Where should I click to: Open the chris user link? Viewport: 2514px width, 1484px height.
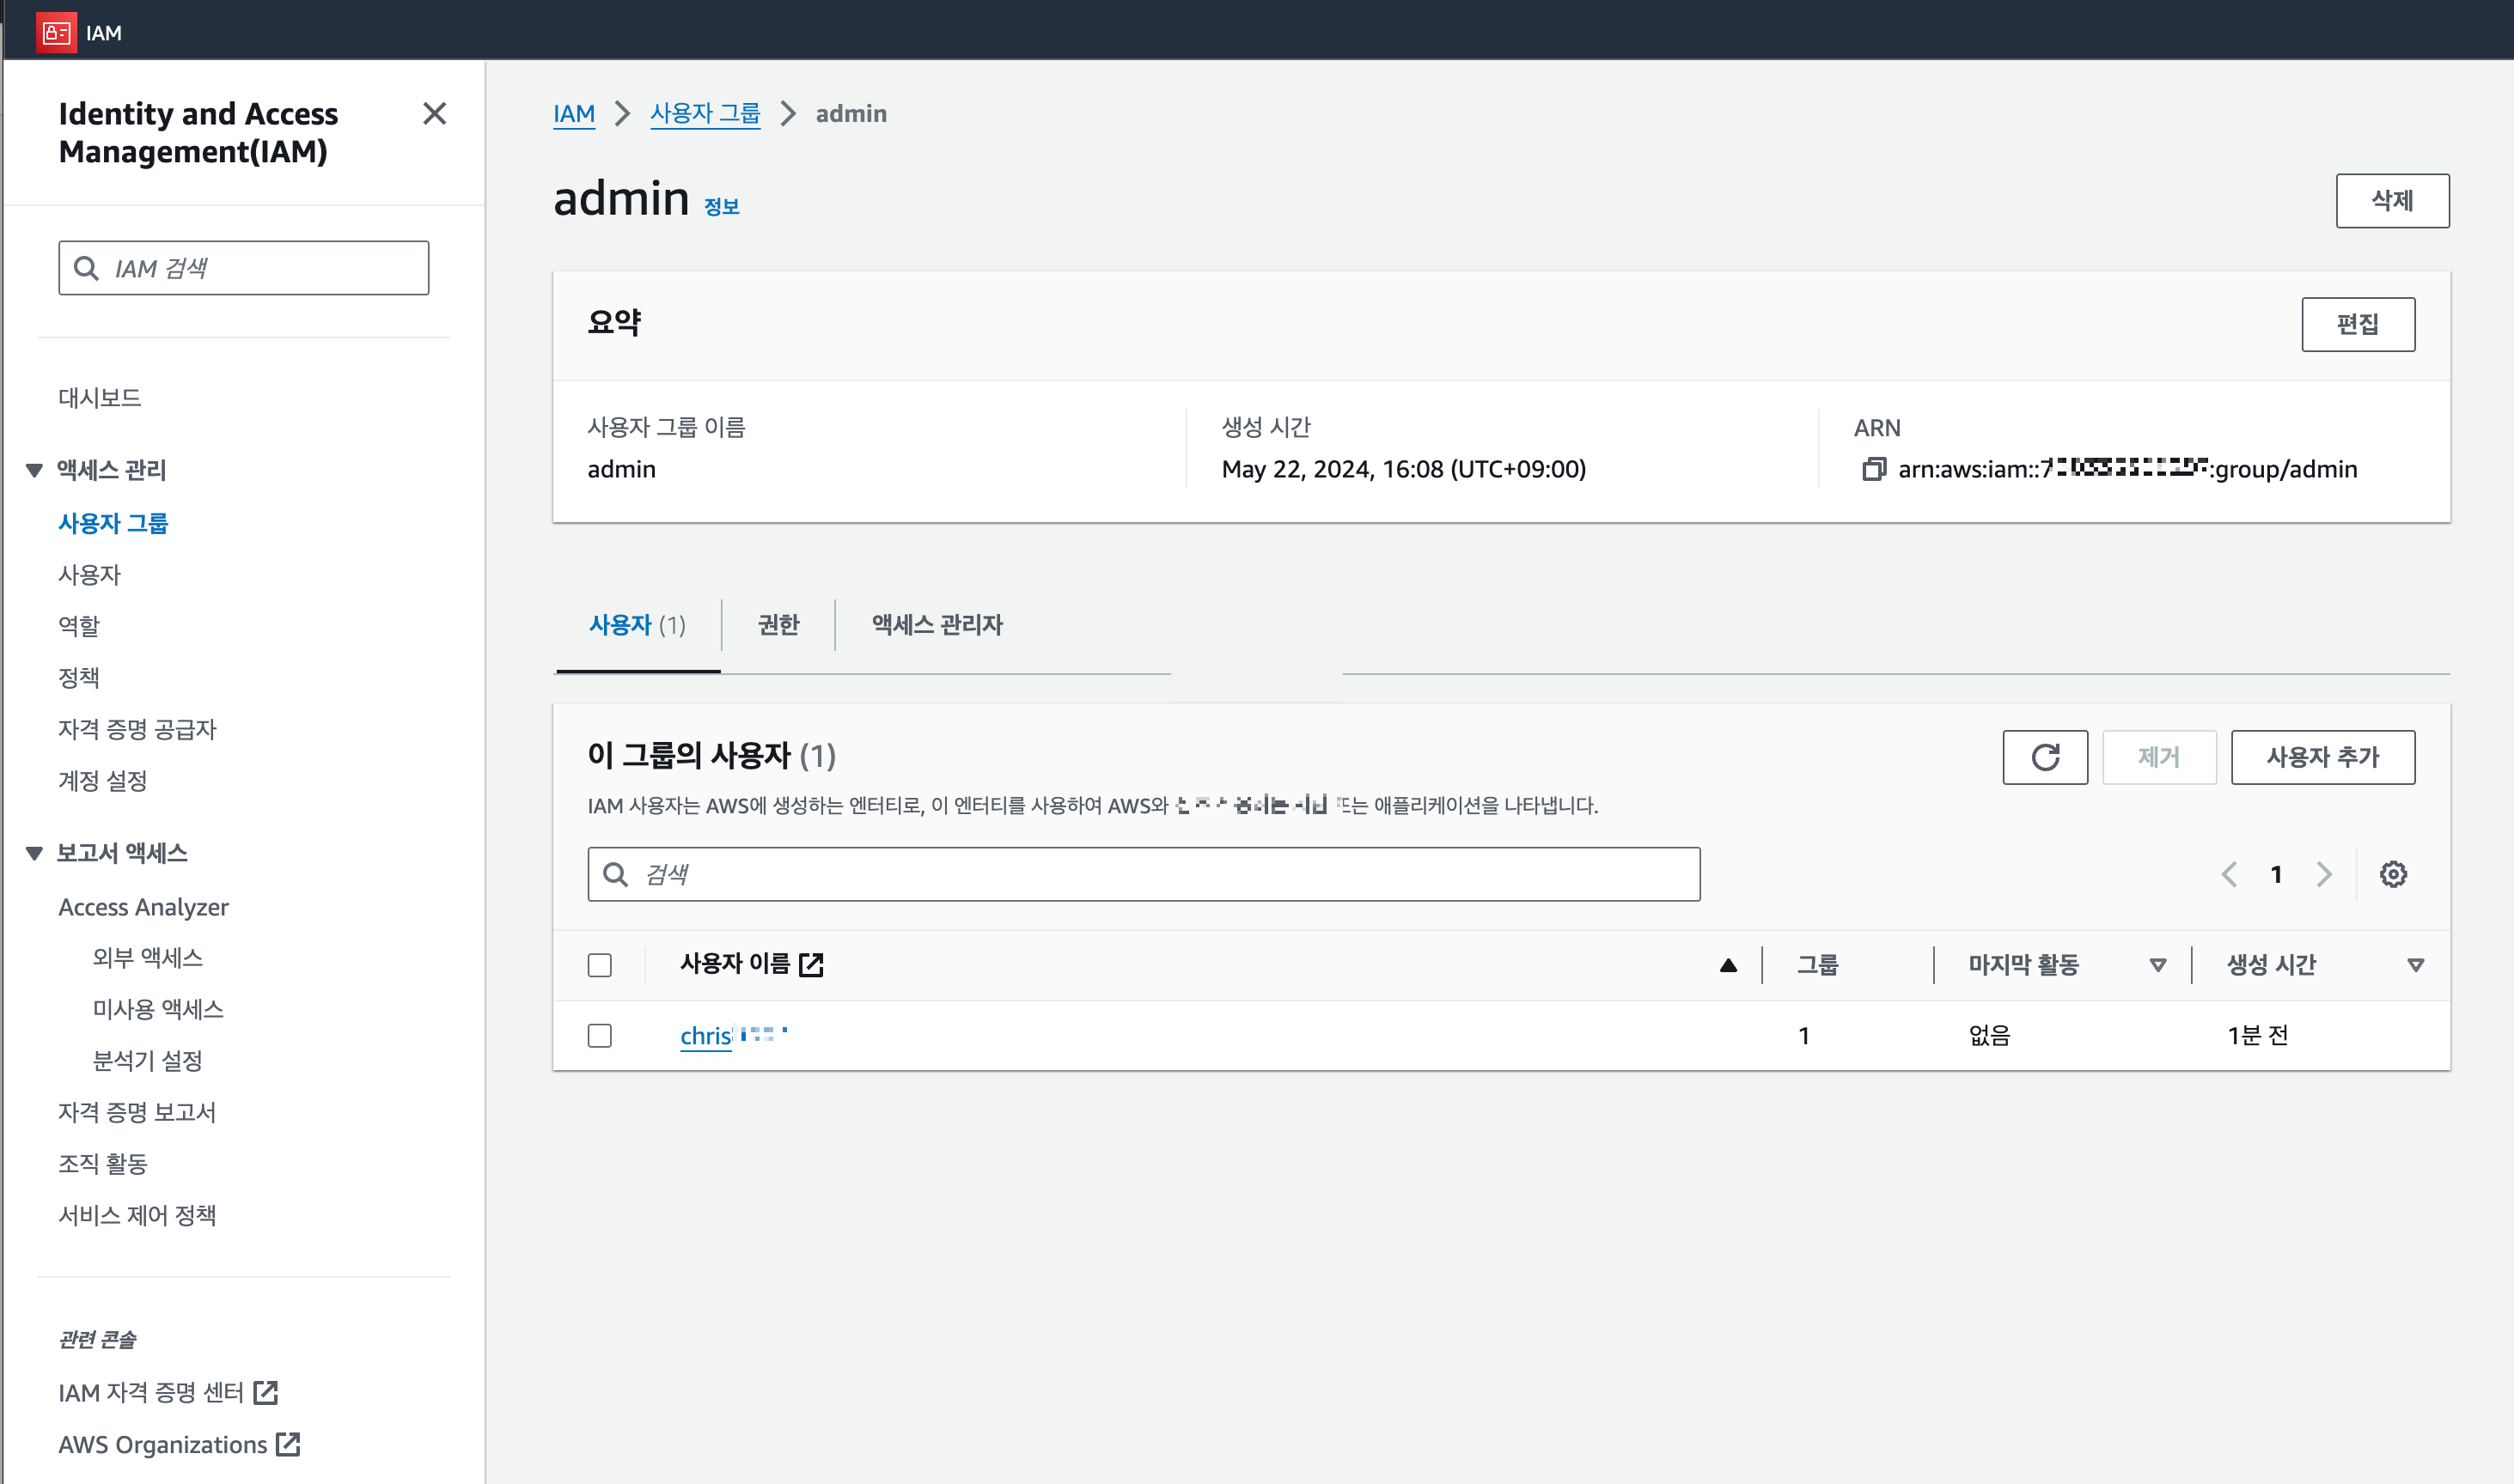tap(706, 1036)
